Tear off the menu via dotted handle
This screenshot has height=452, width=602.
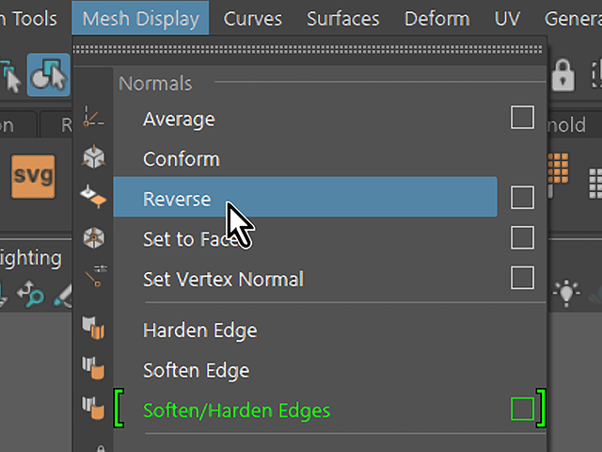coord(308,50)
